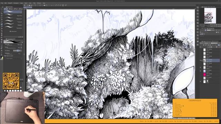Toggle visibility of the Paper layer

point(200,81)
